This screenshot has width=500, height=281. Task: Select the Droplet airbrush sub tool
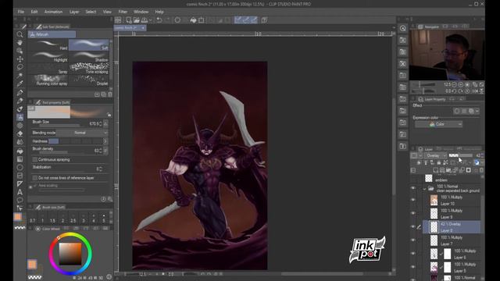click(x=89, y=80)
